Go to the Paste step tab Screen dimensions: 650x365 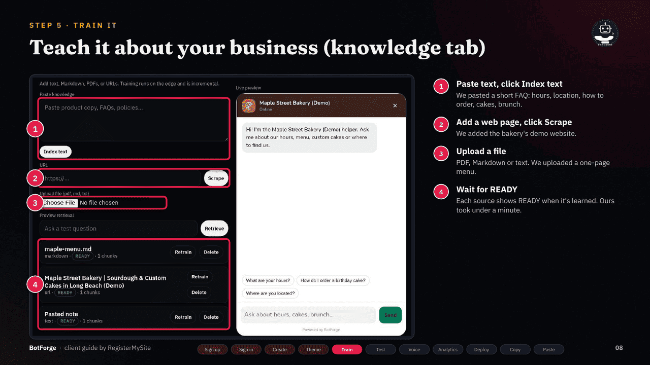[x=549, y=349]
